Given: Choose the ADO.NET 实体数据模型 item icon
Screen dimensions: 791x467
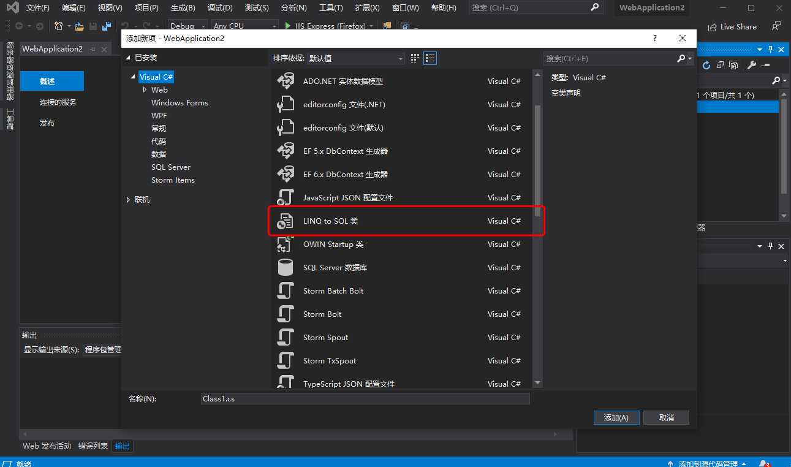Looking at the screenshot, I should [x=286, y=82].
